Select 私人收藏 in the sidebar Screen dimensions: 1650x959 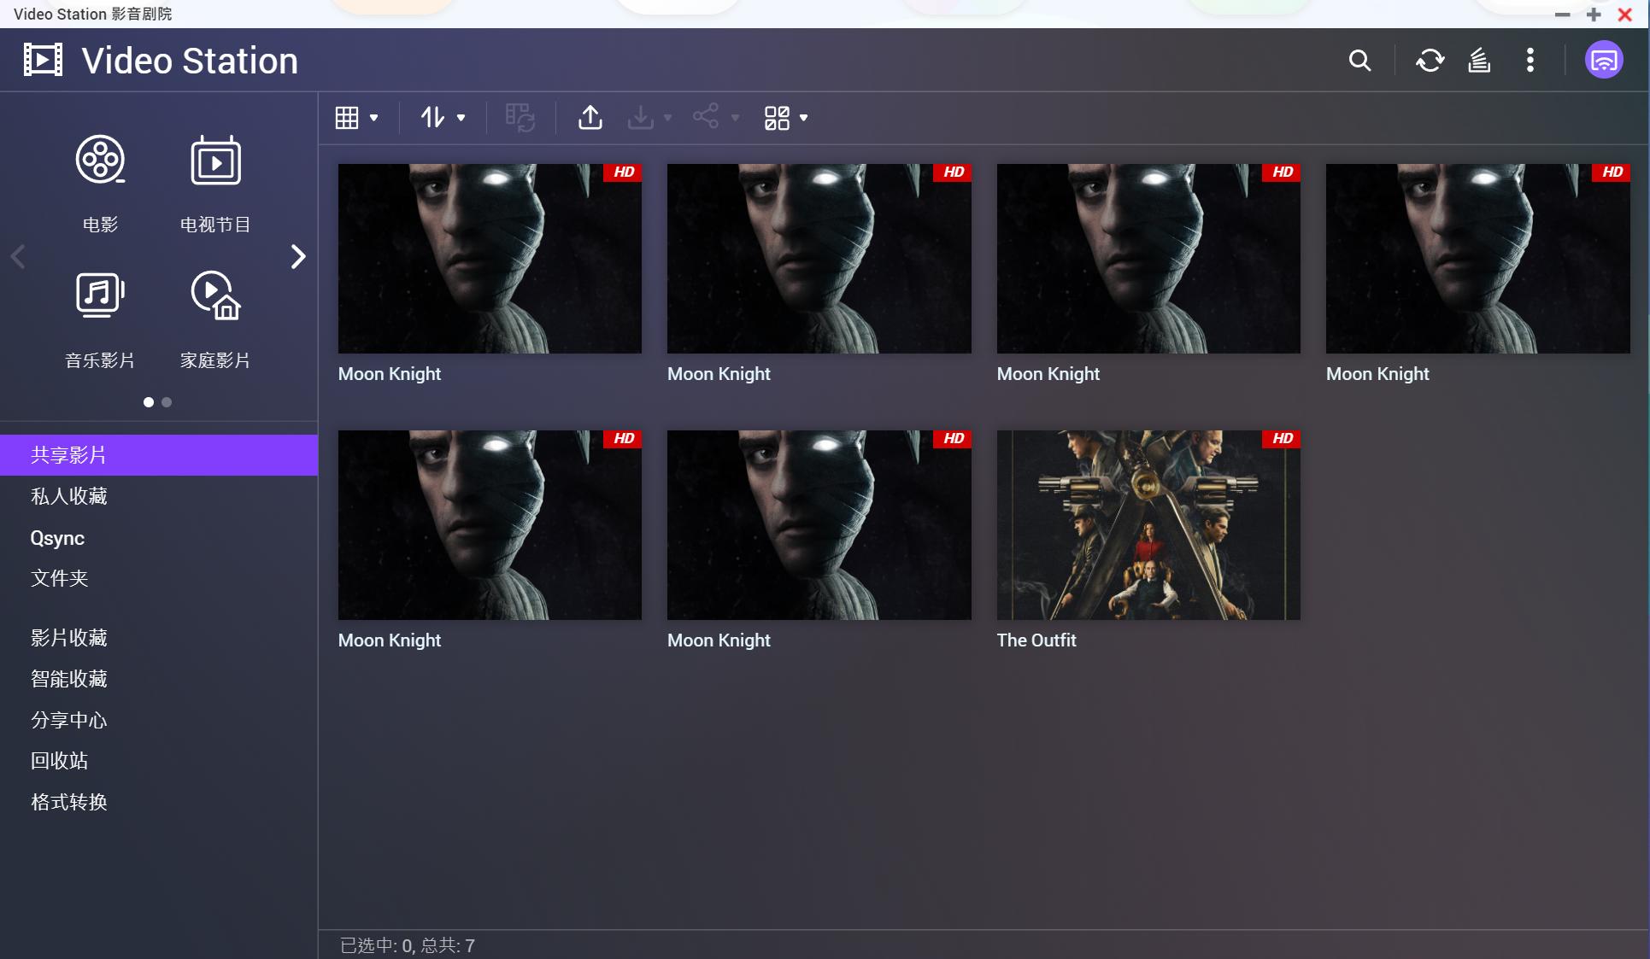click(x=68, y=496)
